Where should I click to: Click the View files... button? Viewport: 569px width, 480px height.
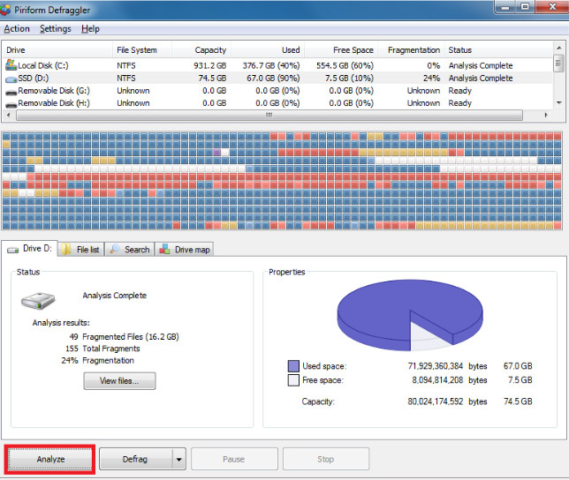(119, 381)
